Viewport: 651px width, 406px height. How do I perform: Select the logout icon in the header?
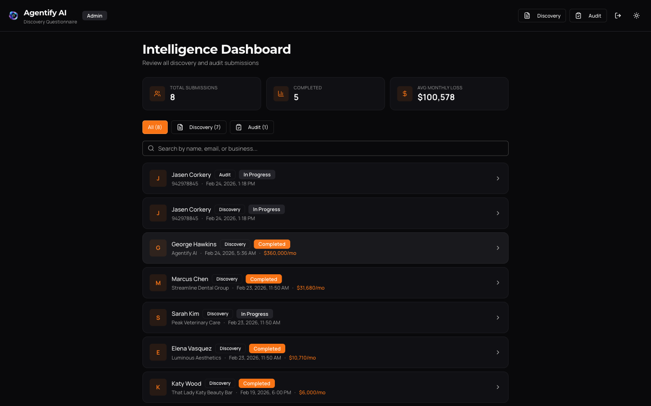[x=618, y=15]
